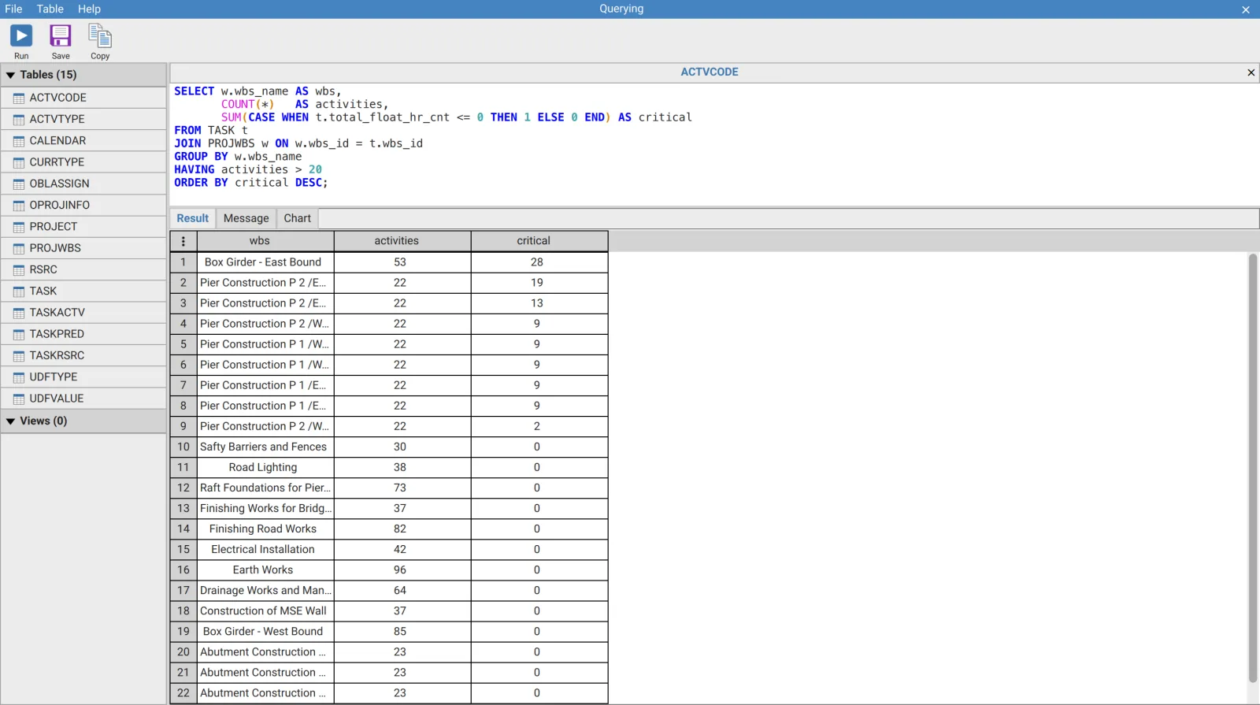1260x705 pixels.
Task: Open the PROJECT table
Action: [83, 227]
